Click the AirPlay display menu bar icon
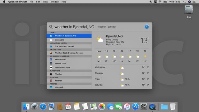The width and height of the screenshot is (199, 112). tap(155, 2)
